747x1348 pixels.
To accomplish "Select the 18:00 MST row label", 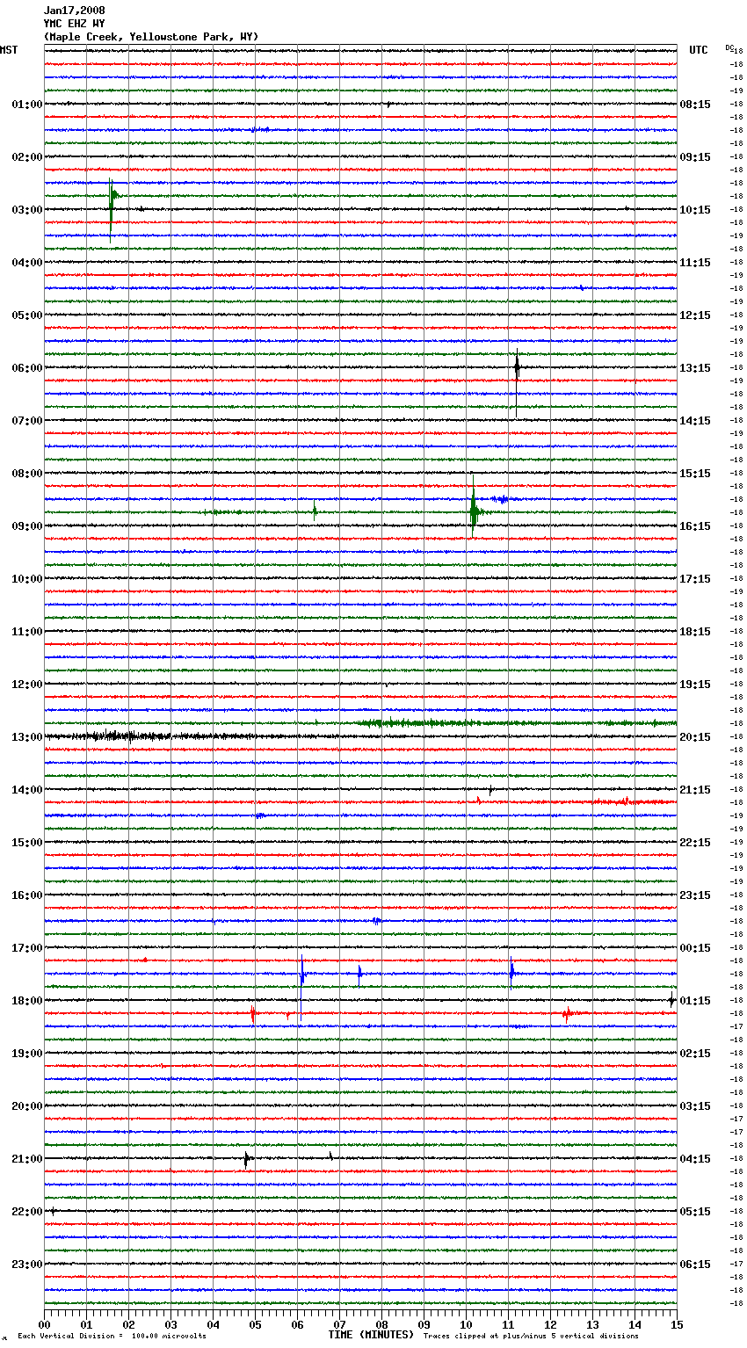I will coord(26,1001).
